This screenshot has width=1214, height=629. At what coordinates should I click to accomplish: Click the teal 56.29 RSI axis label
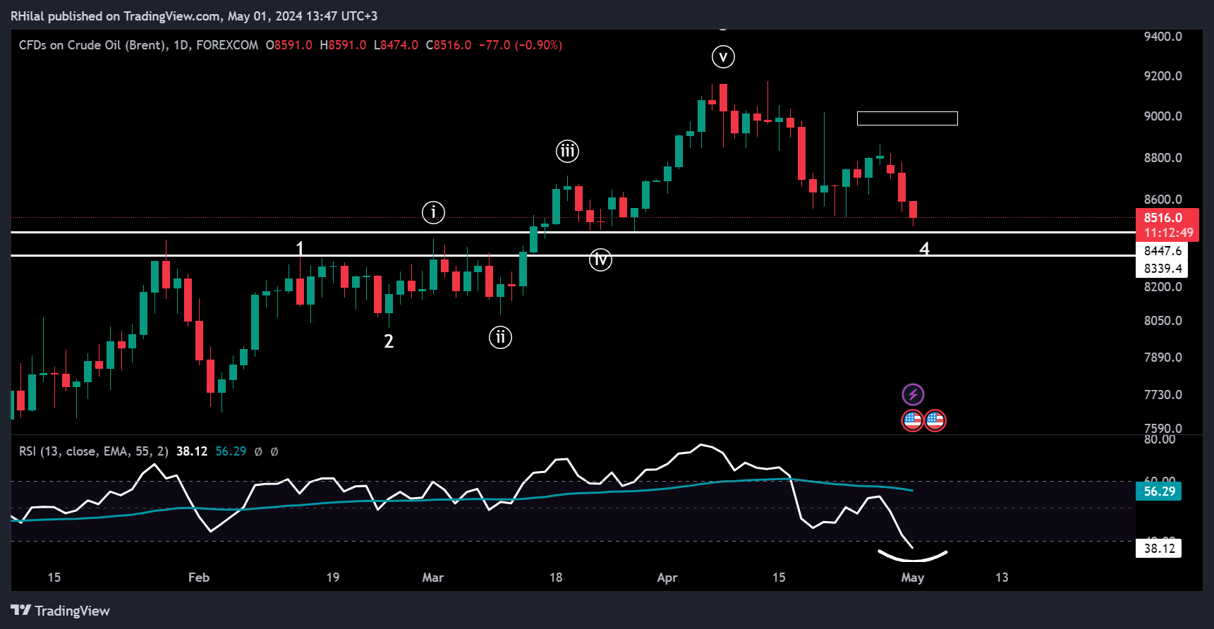pyautogui.click(x=1159, y=491)
